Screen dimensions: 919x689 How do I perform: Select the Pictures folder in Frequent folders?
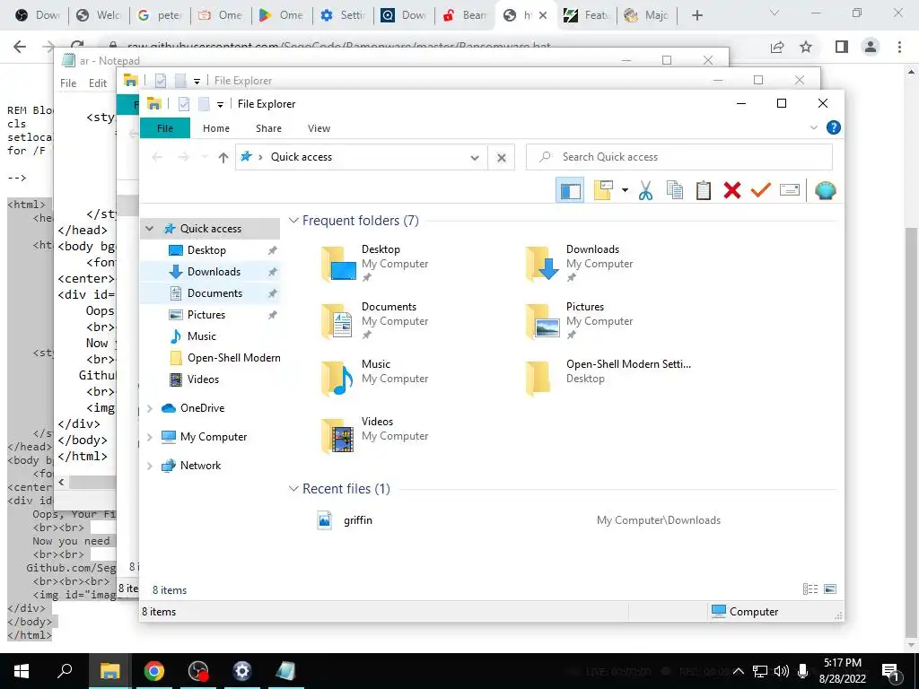click(x=580, y=320)
